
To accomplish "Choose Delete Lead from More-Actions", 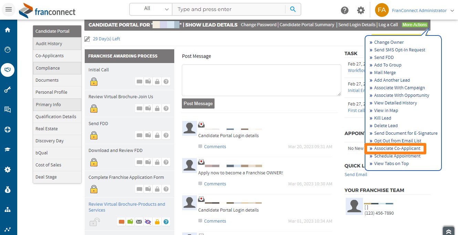I will coord(386,126).
